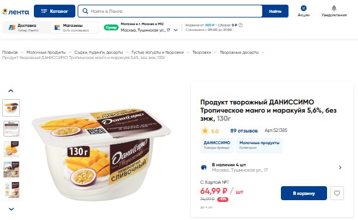Add product to favorites via heart icon
The width and height of the screenshot is (358, 220).
point(337,193)
